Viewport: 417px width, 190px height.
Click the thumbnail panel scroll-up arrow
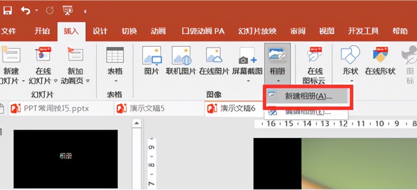tap(136, 123)
